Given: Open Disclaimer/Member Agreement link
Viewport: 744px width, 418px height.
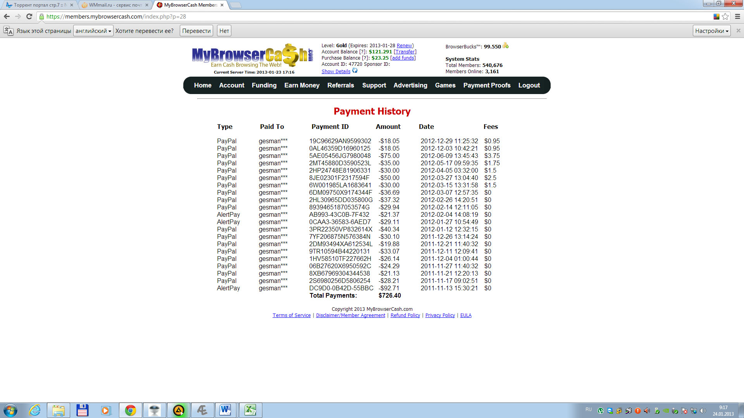Looking at the screenshot, I should 351,315.
